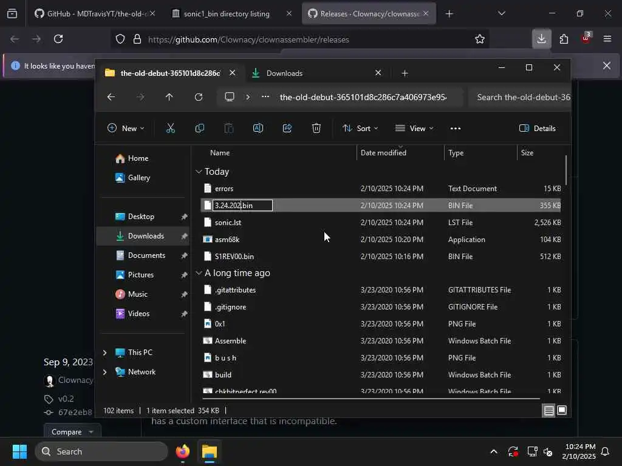
Task: Open Downloads in navigation pane
Action: 143,236
